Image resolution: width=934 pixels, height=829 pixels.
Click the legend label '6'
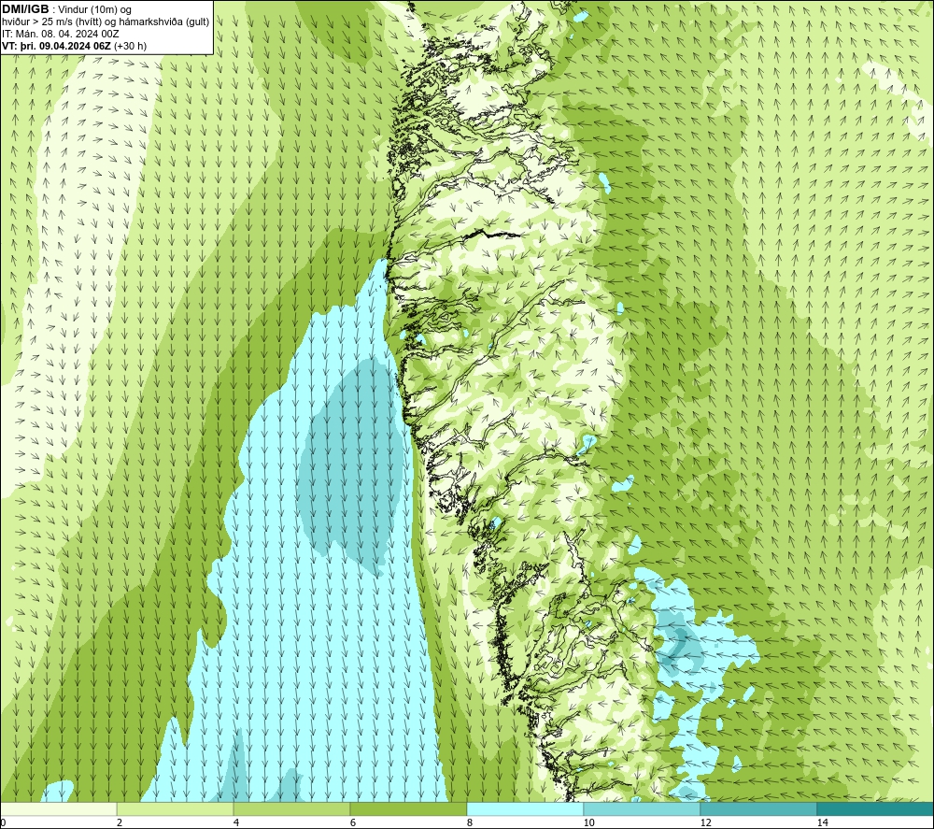pos(353,822)
